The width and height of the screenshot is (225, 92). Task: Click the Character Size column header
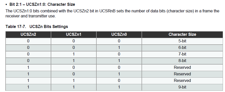click(182, 35)
